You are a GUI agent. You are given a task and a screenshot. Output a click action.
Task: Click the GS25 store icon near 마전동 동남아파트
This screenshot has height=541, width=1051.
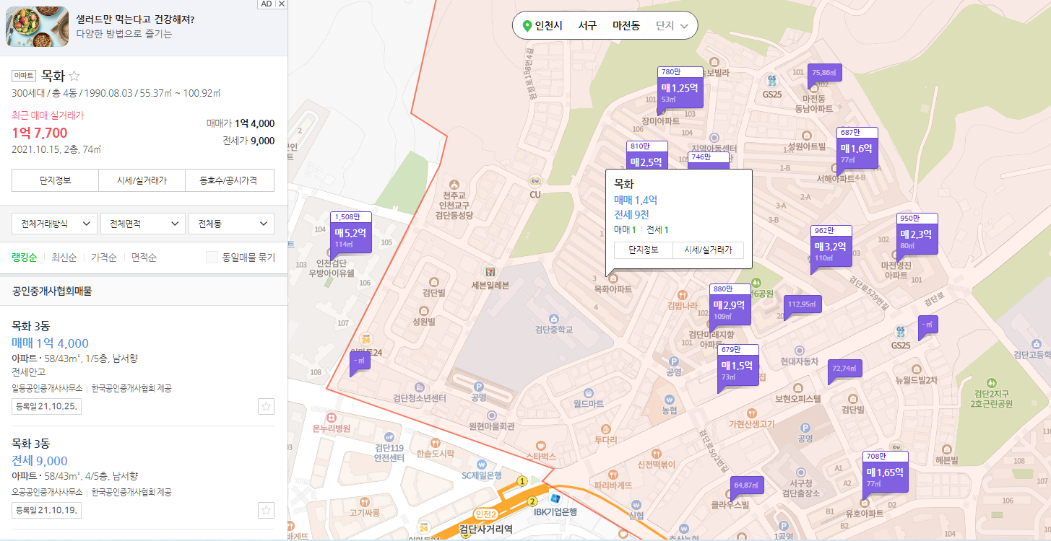771,81
